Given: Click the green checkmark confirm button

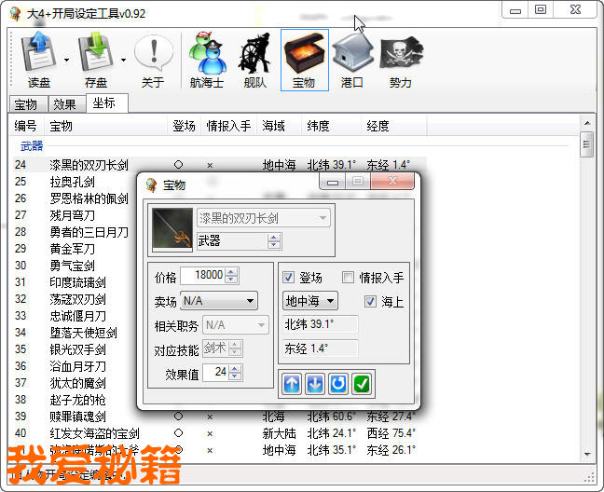Looking at the screenshot, I should point(362,384).
